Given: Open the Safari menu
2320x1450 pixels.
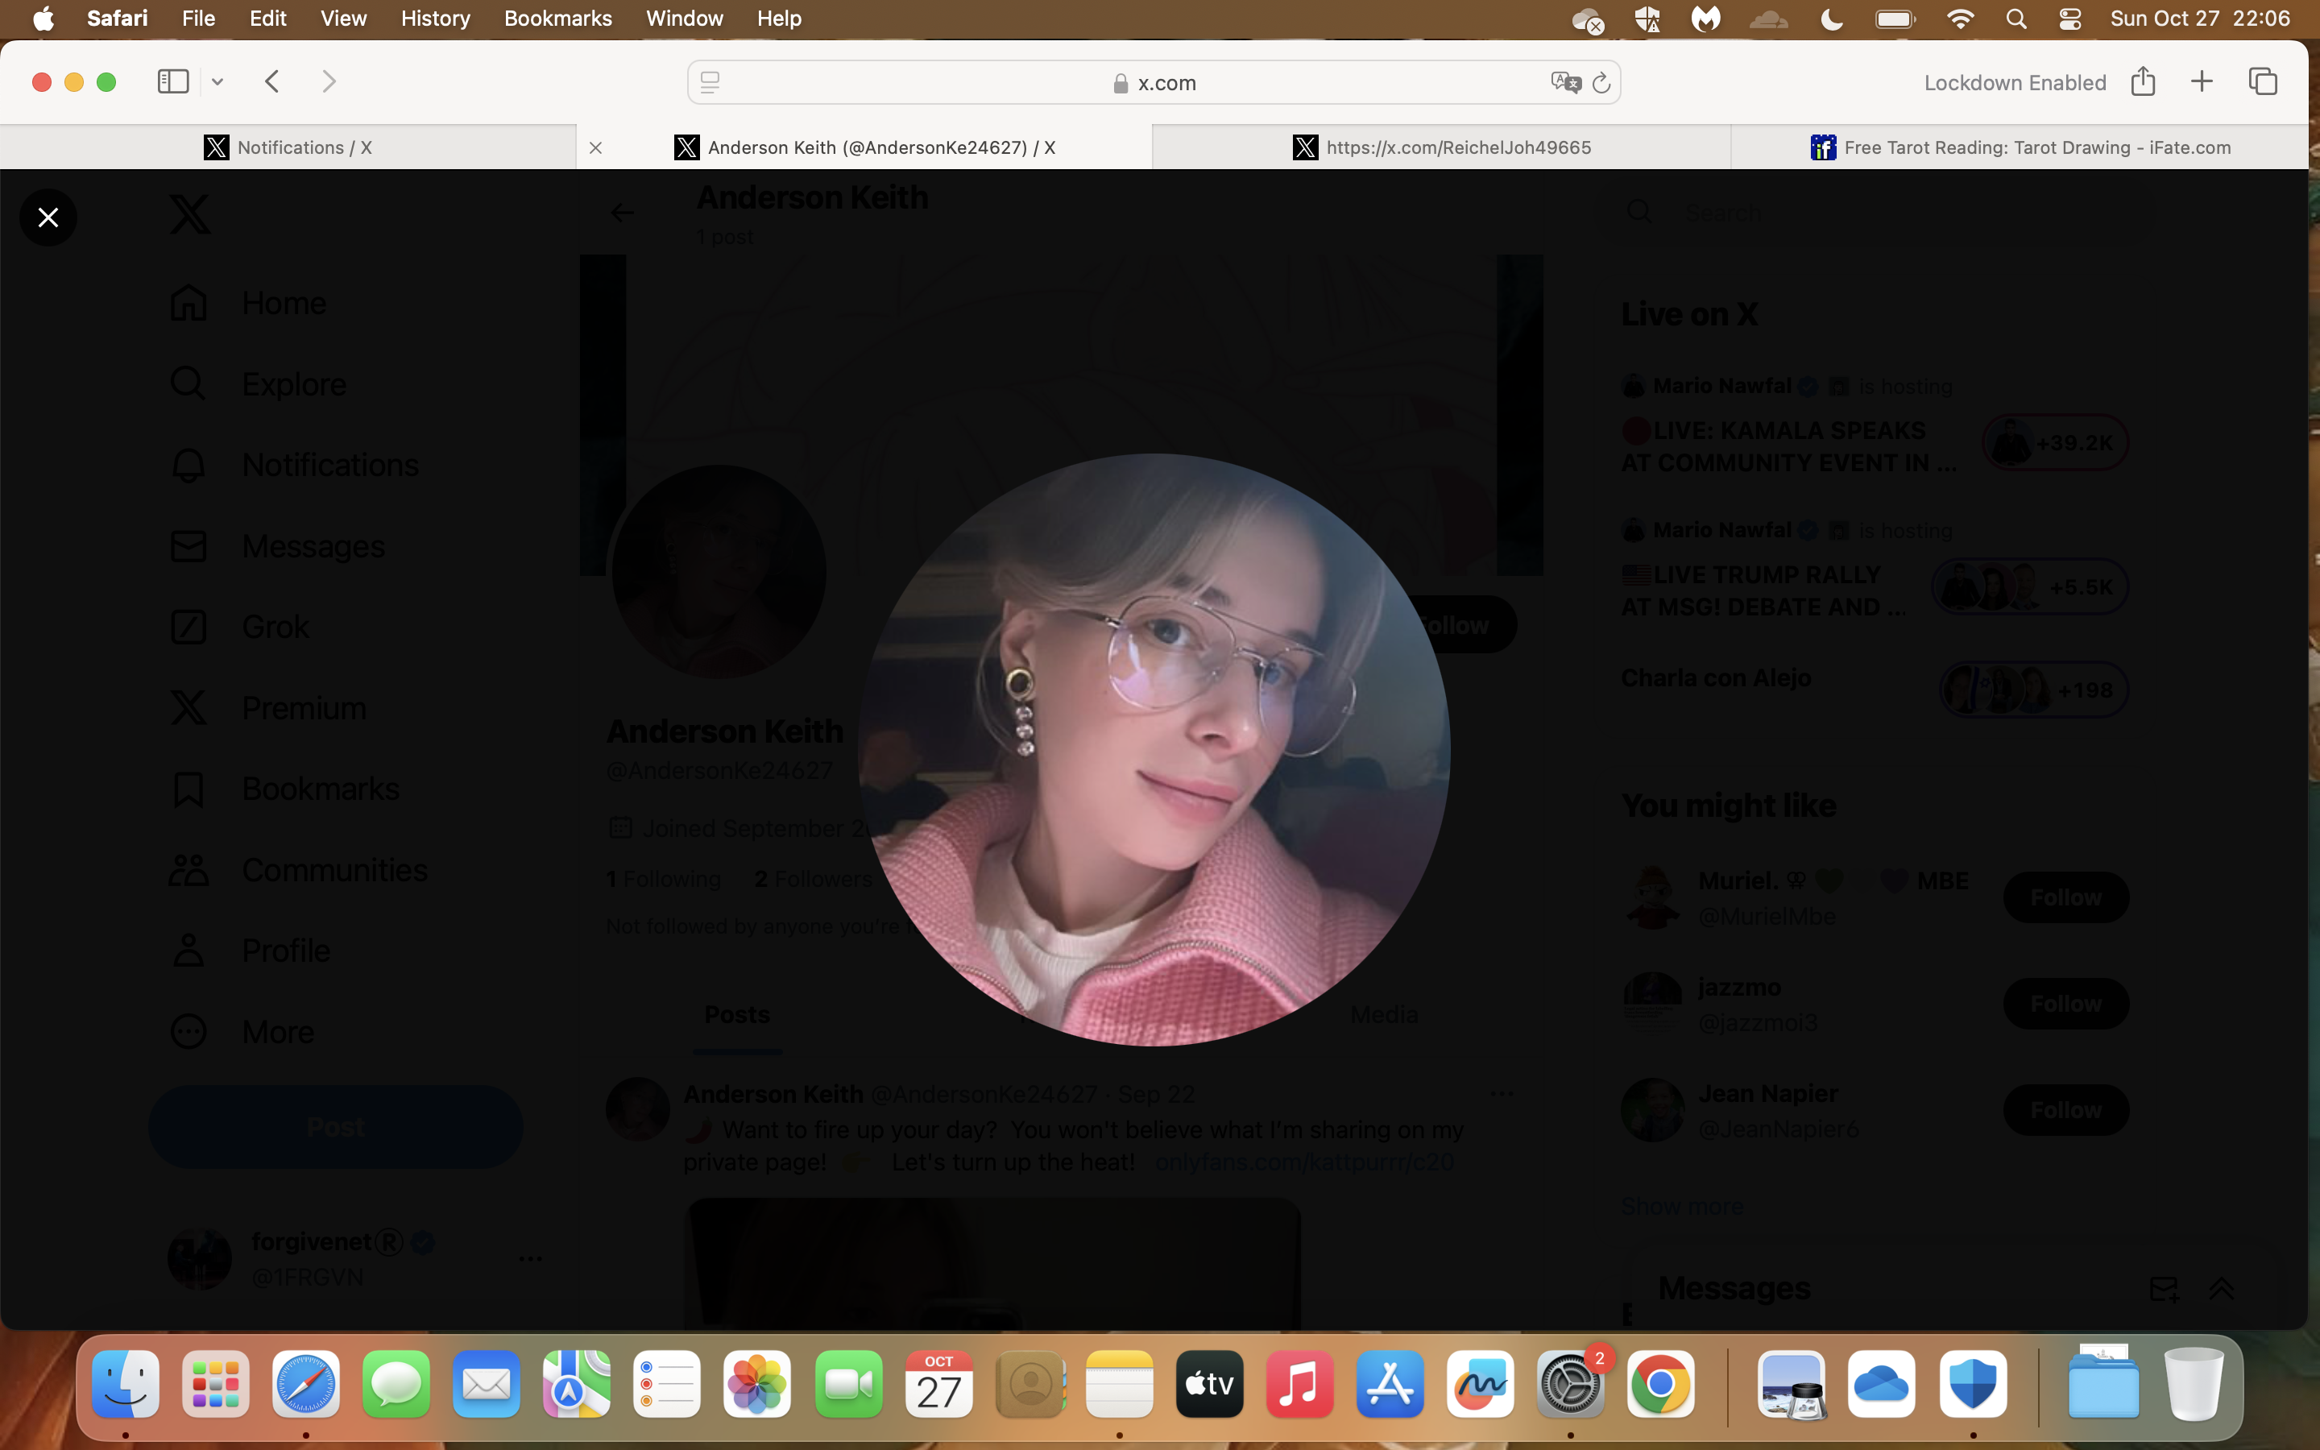Looking at the screenshot, I should (117, 19).
